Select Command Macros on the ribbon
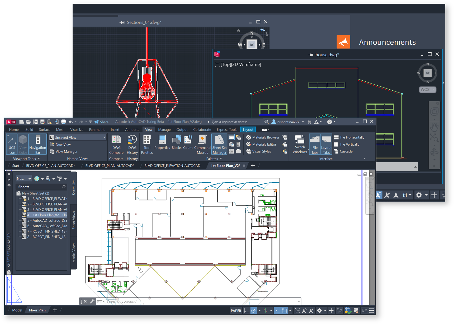 click(x=202, y=144)
